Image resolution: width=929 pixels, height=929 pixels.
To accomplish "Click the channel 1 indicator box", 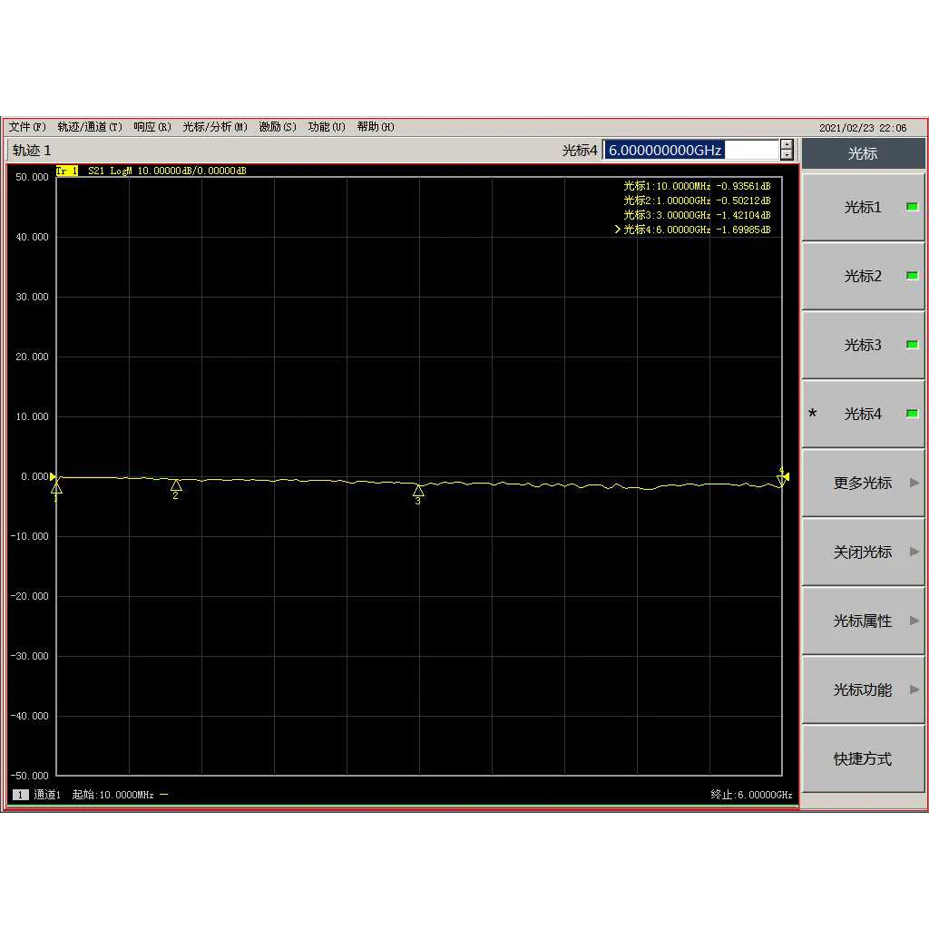I will (x=20, y=795).
